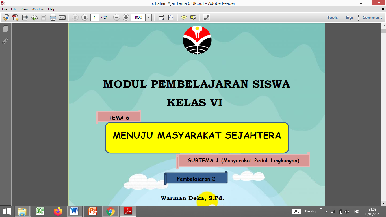
Task: Click scrollbar up arrow at top right
Action: pos(383,25)
